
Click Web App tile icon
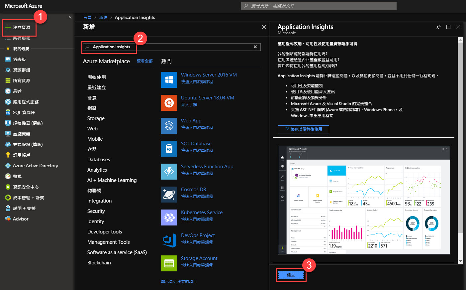tap(169, 126)
